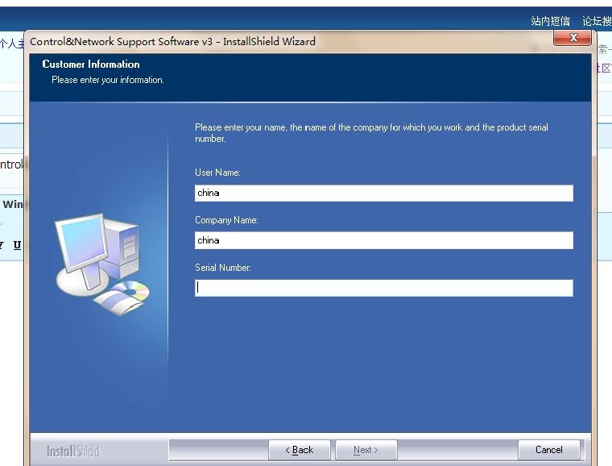Click the underline U formatting button

(17, 244)
